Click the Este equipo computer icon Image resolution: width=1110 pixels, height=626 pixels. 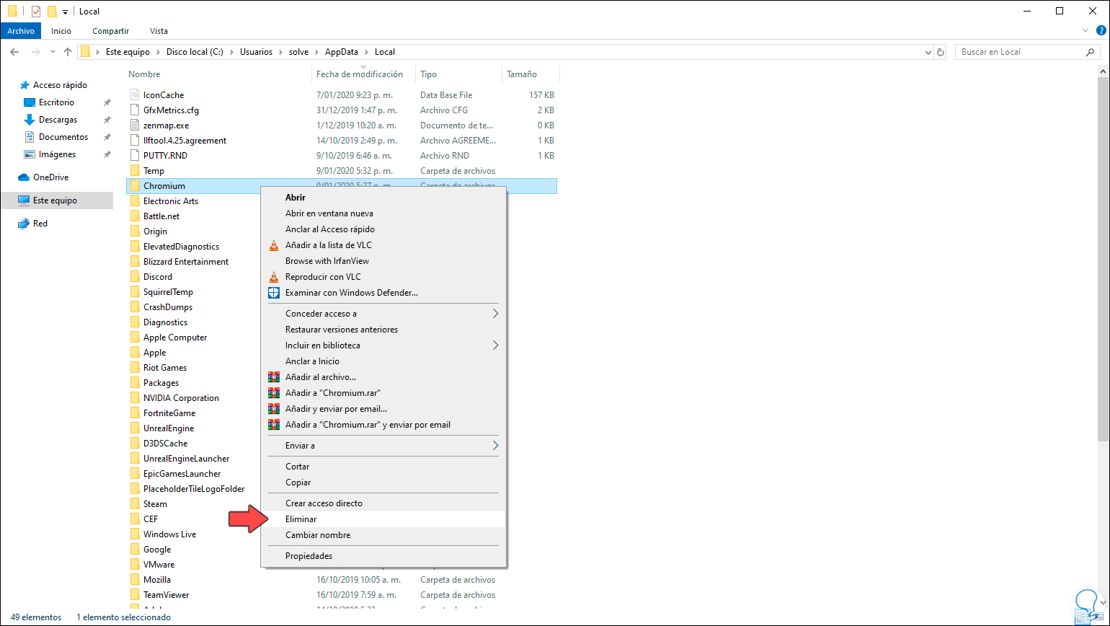click(x=24, y=200)
